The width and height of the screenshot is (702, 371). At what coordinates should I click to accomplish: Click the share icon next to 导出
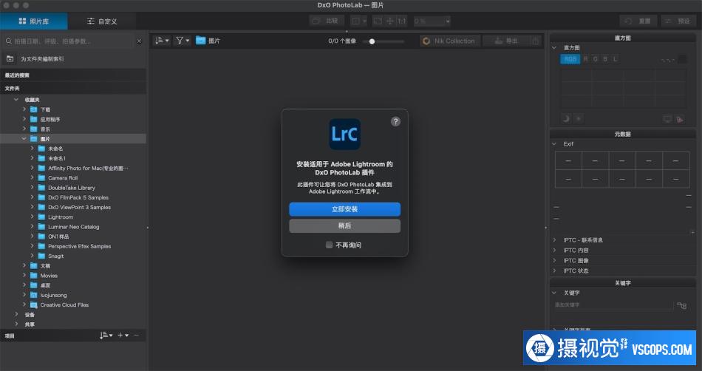point(535,41)
